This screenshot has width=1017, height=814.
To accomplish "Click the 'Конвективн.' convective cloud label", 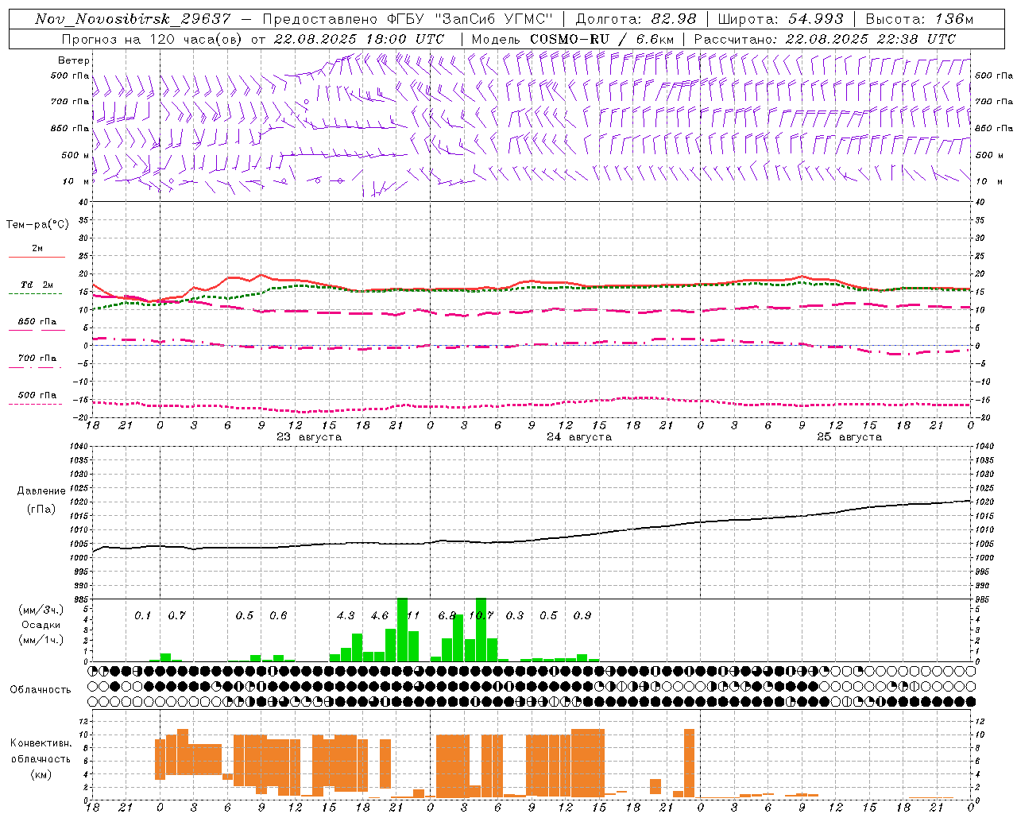I will point(41,743).
